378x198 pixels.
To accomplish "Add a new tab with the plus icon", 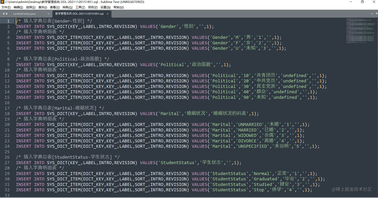I will (x=372, y=13).
